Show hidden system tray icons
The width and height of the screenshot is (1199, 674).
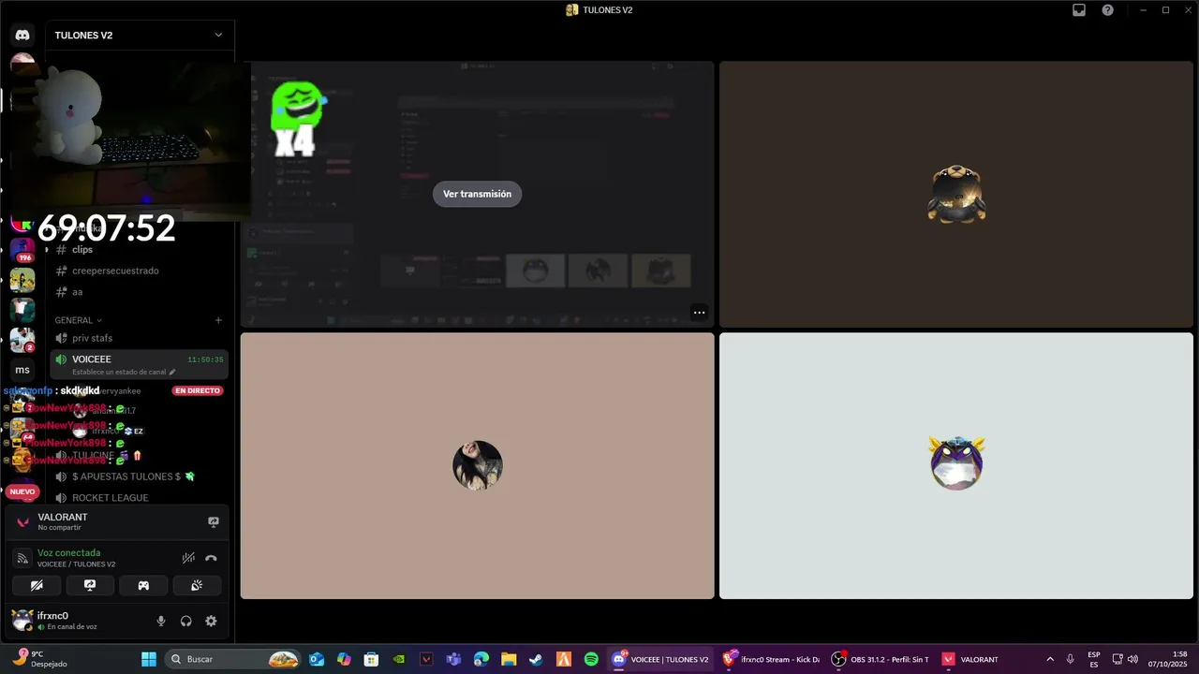1049,659
